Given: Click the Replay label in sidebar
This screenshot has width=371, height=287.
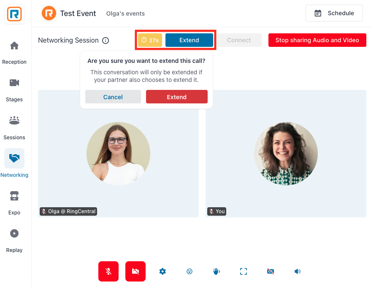Looking at the screenshot, I should pyautogui.click(x=14, y=250).
